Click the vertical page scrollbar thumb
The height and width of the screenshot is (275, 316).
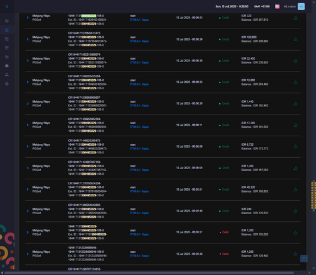pos(313,196)
